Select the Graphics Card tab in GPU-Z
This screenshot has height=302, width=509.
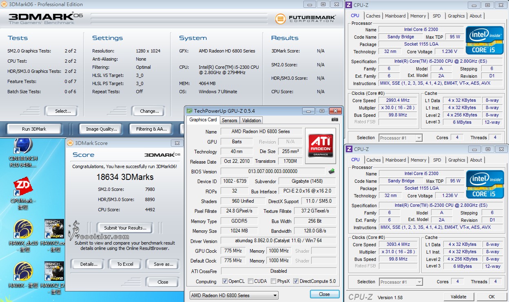(x=203, y=120)
